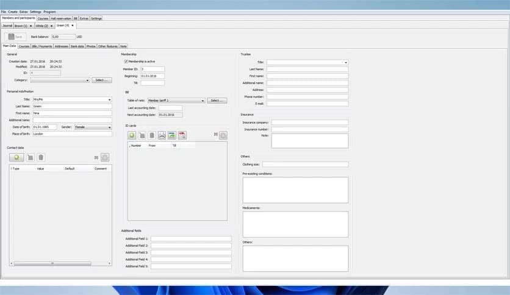Click into the First name field showing Nina
Screen dimensions: 510x295
[x=72, y=113]
